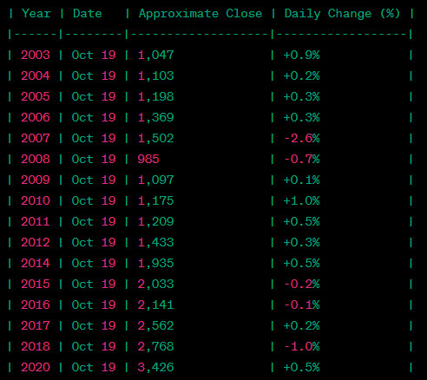
Task: Select the +1.0% daily change
Action: tap(302, 200)
